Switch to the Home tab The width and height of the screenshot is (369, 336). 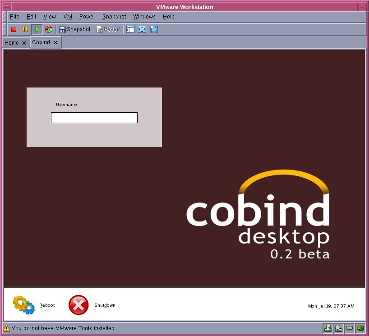tap(12, 43)
